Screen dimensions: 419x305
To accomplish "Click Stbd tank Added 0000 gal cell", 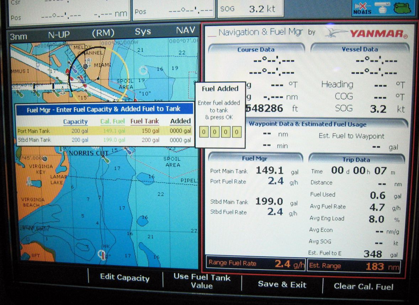I will tap(180, 140).
